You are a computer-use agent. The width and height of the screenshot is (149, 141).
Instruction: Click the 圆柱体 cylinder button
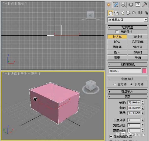117,47
